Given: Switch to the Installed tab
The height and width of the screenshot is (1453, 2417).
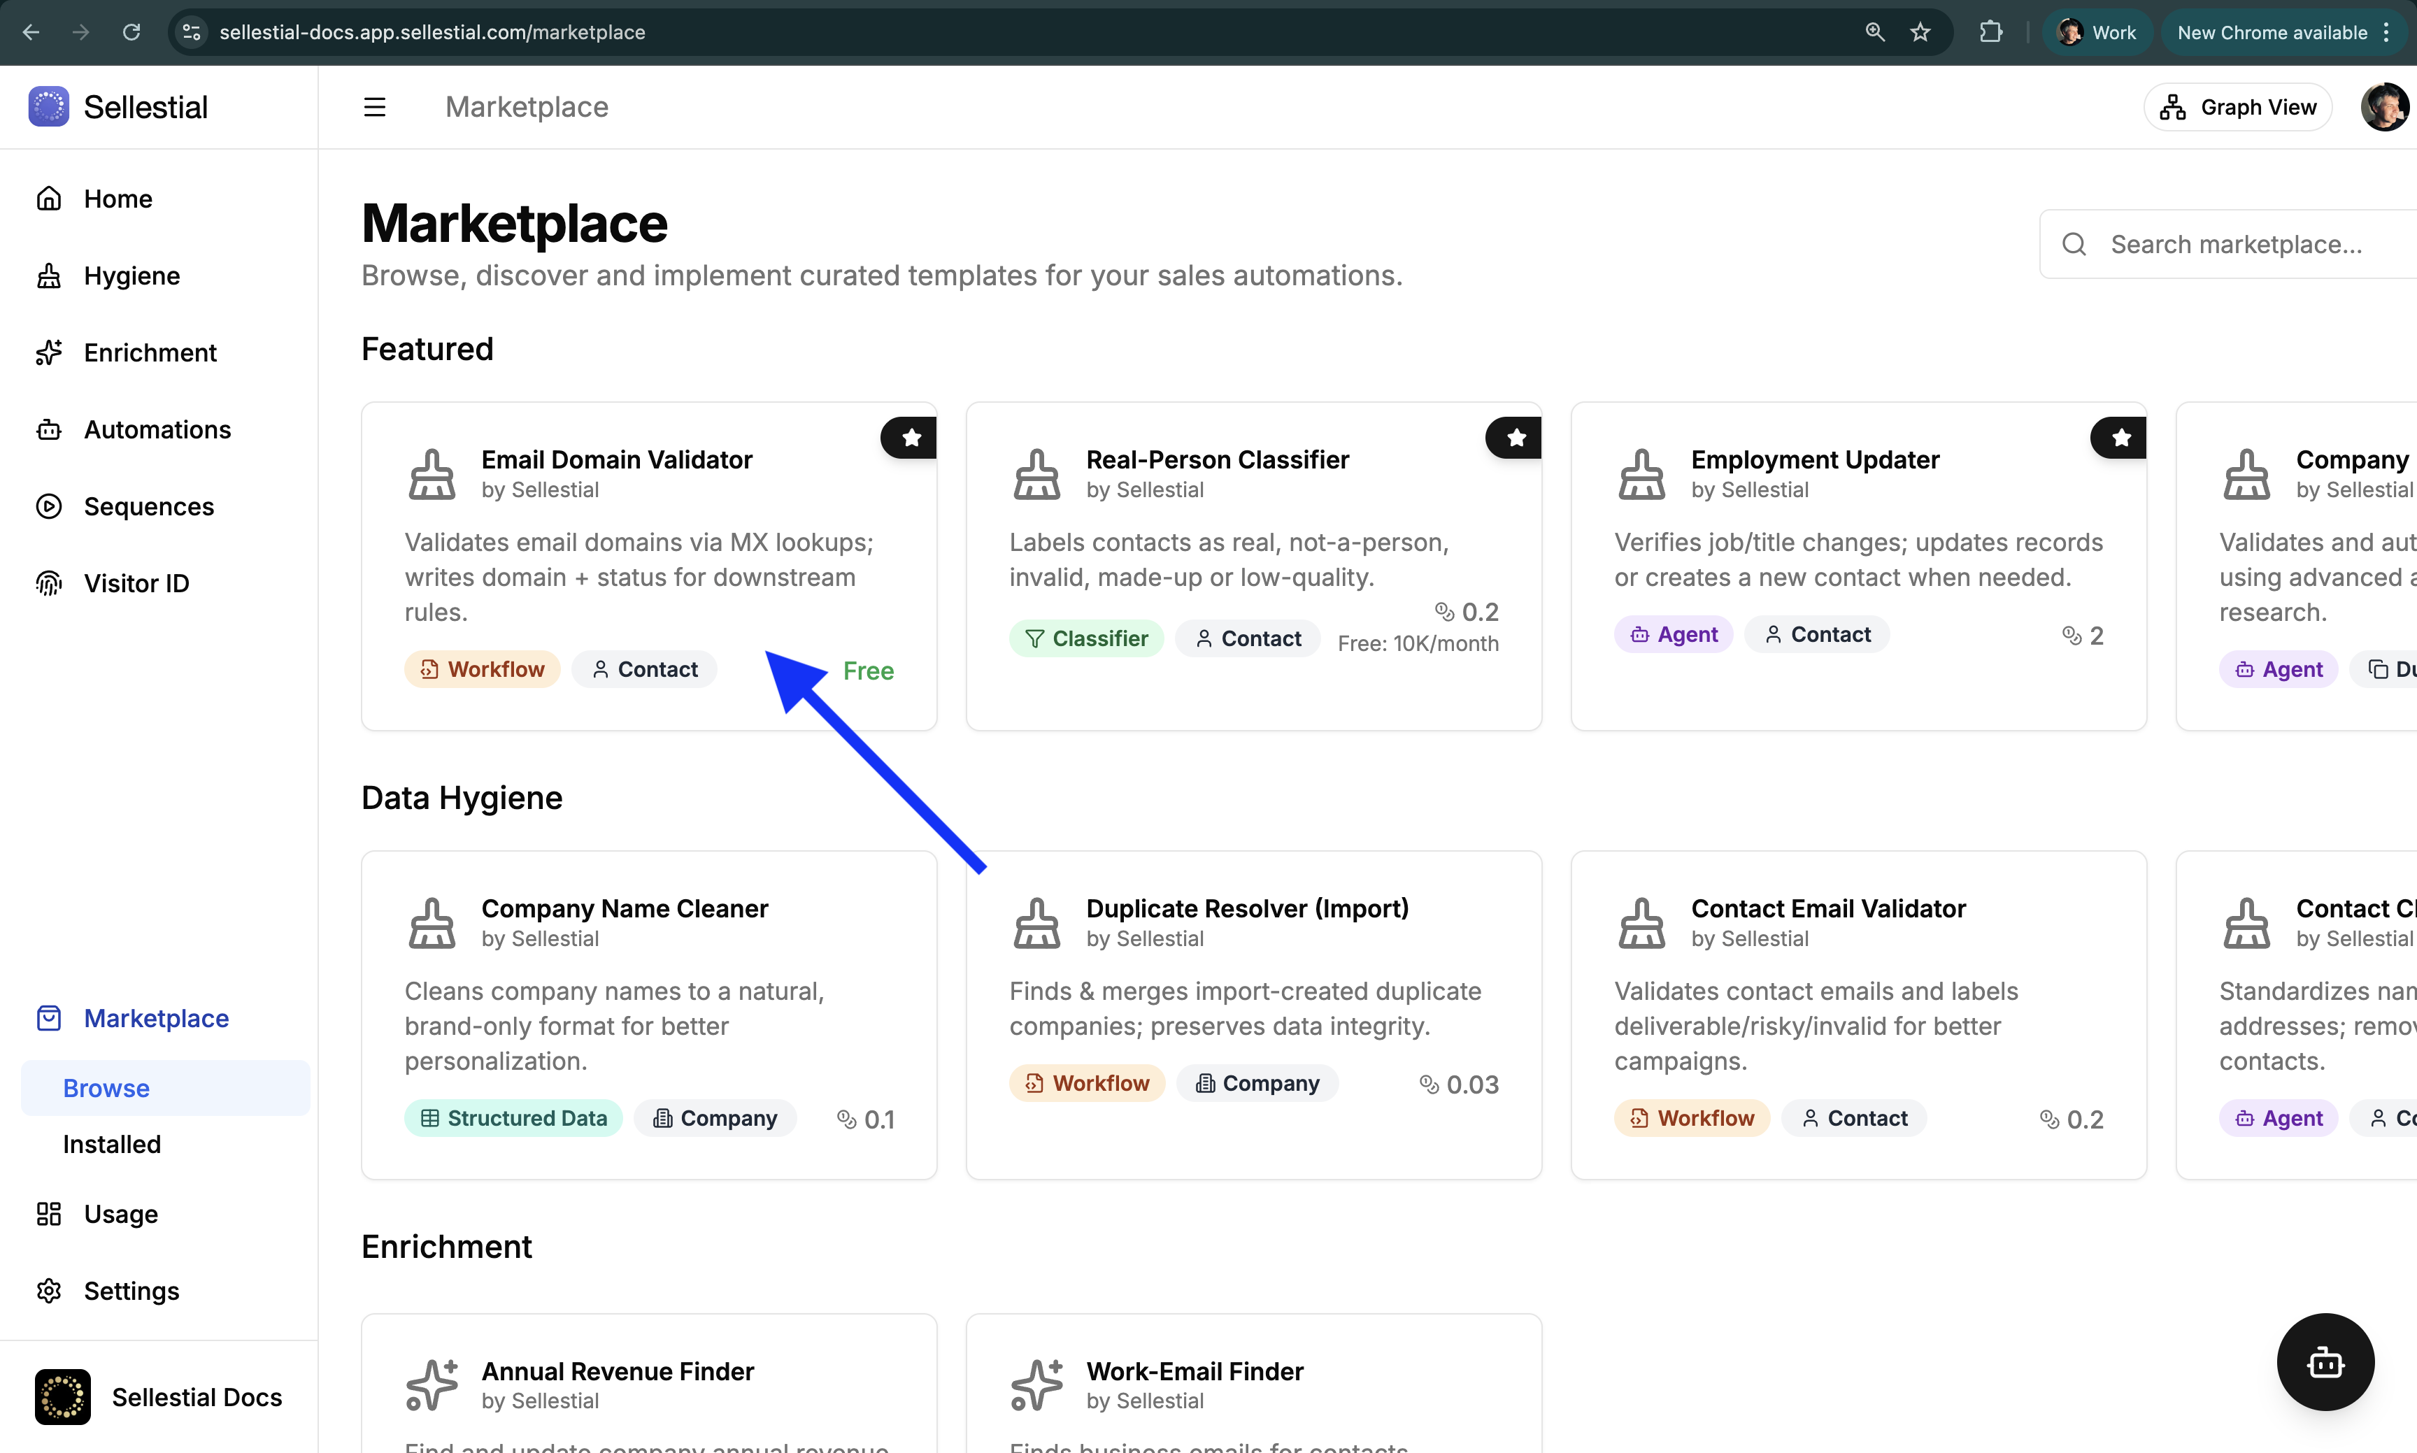Looking at the screenshot, I should click(x=110, y=1144).
